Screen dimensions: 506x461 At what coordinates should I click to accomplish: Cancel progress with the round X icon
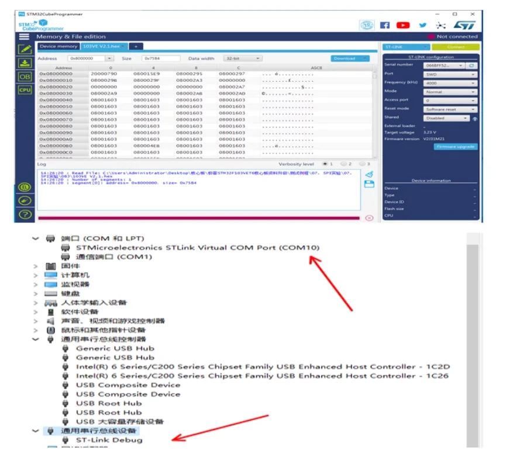369,219
